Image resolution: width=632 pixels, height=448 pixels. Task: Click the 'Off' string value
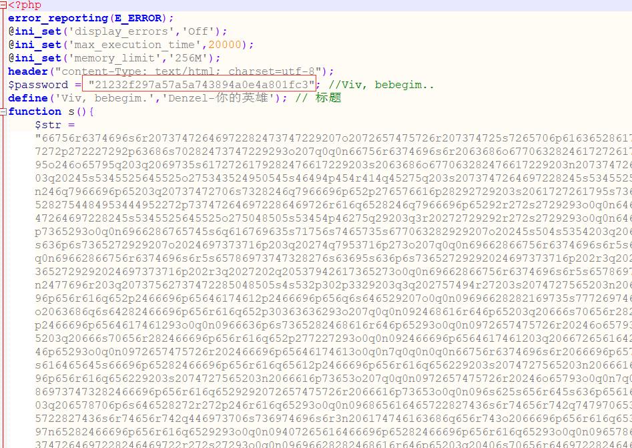coord(198,31)
